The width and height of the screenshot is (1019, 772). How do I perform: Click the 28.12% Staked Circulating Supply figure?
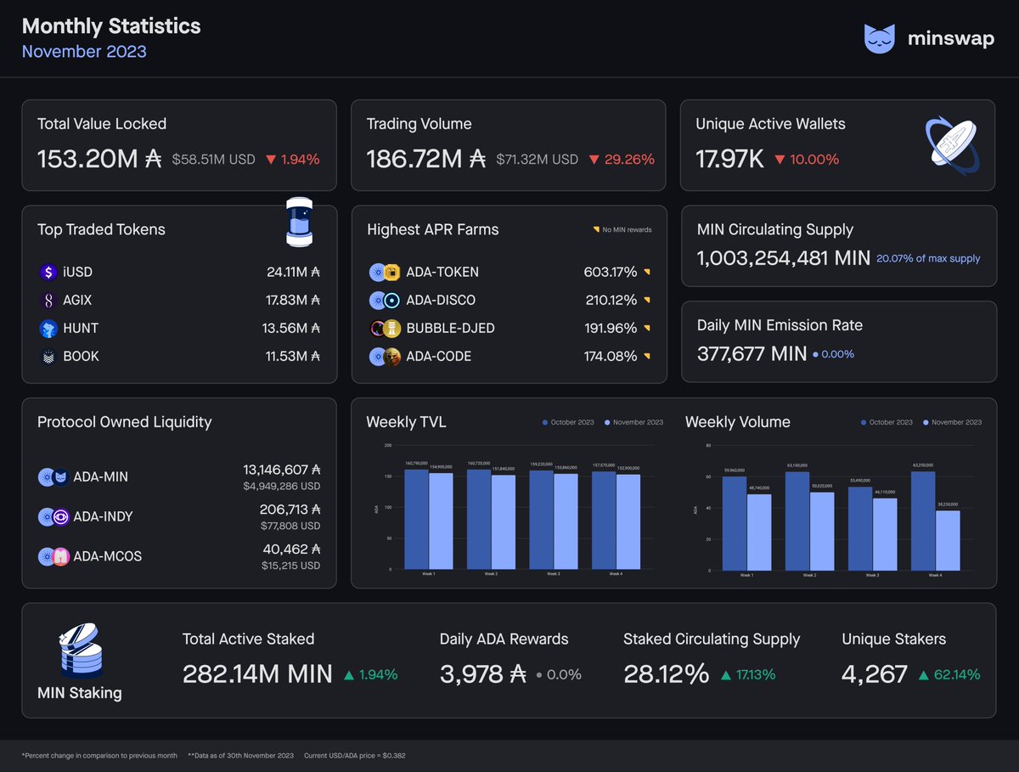tap(667, 674)
